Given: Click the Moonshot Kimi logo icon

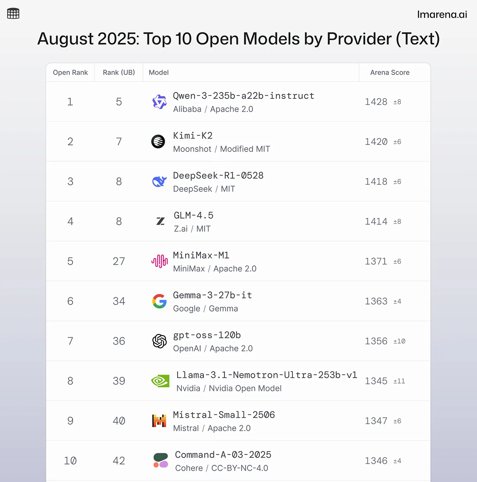Looking at the screenshot, I should pos(158,141).
